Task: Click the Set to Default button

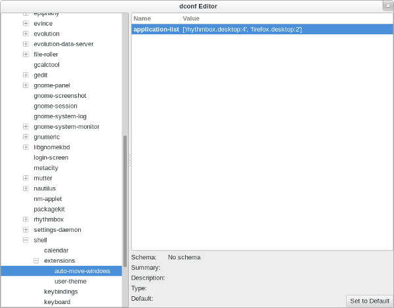Action: point(369,301)
